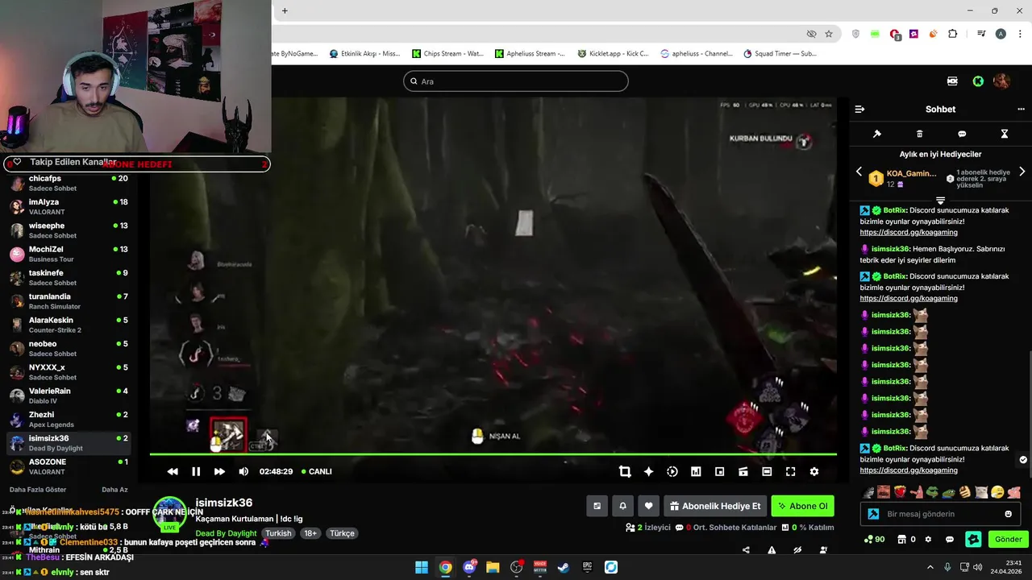
Task: Open the chat three-dots options menu
Action: click(x=1021, y=109)
